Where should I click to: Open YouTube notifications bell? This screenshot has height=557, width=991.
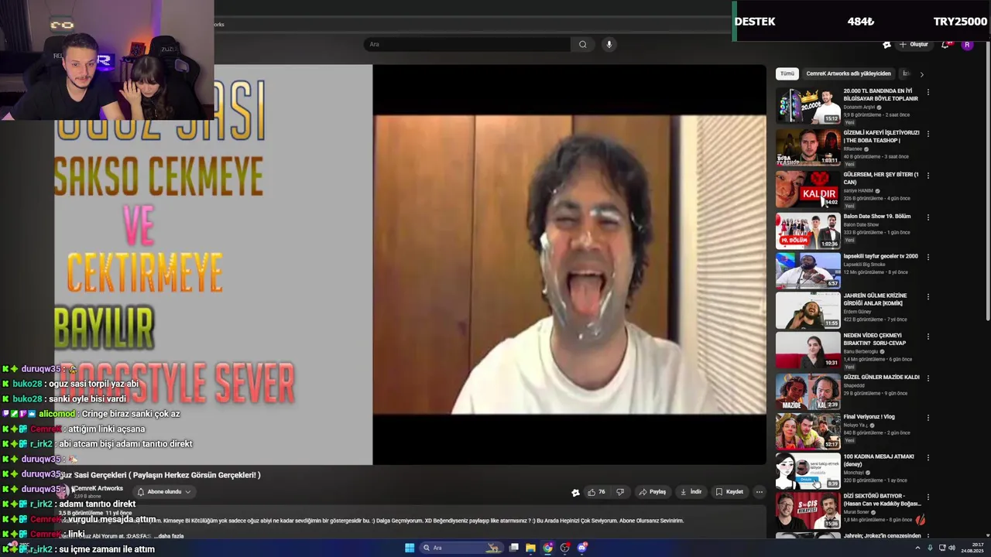(x=945, y=44)
